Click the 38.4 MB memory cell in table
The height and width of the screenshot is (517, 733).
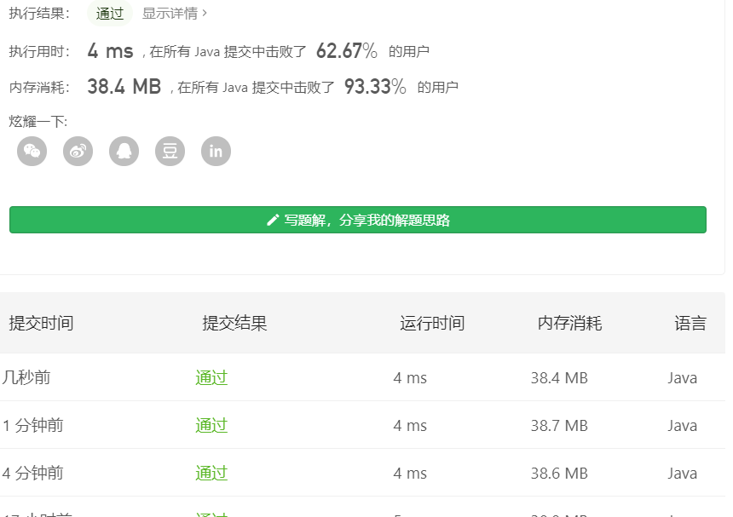(x=559, y=378)
